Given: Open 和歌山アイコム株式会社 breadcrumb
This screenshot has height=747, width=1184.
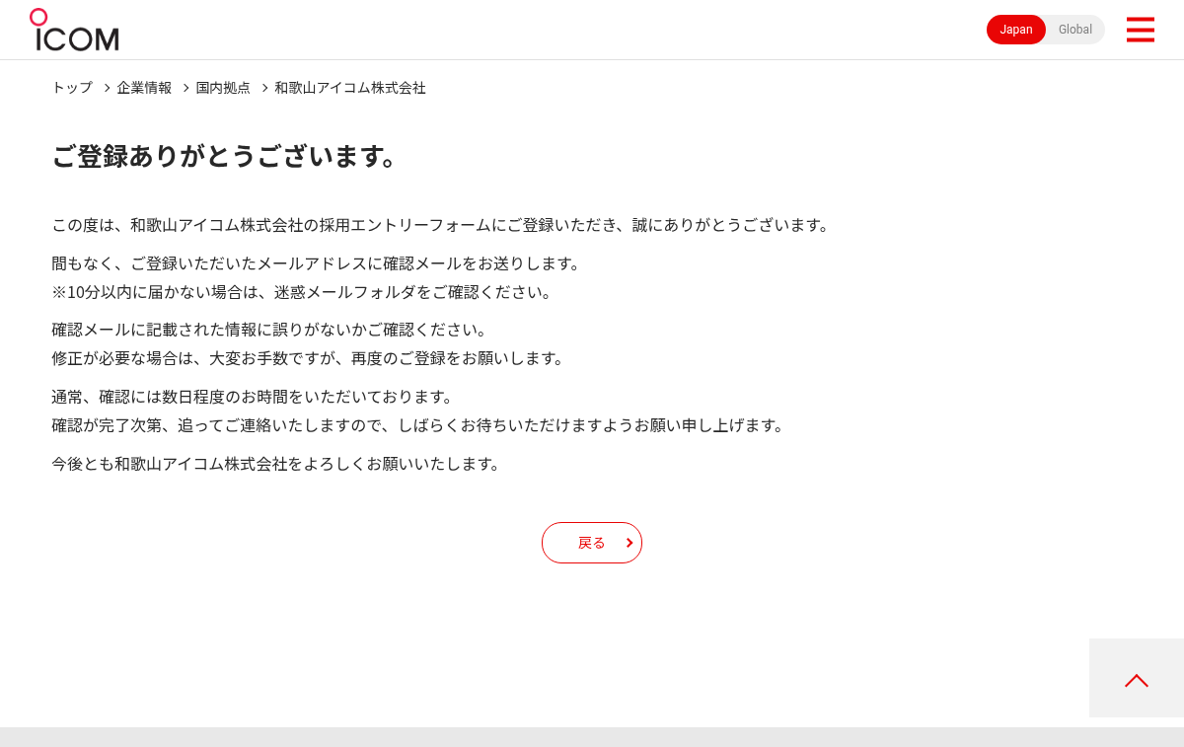Looking at the screenshot, I should 350,88.
